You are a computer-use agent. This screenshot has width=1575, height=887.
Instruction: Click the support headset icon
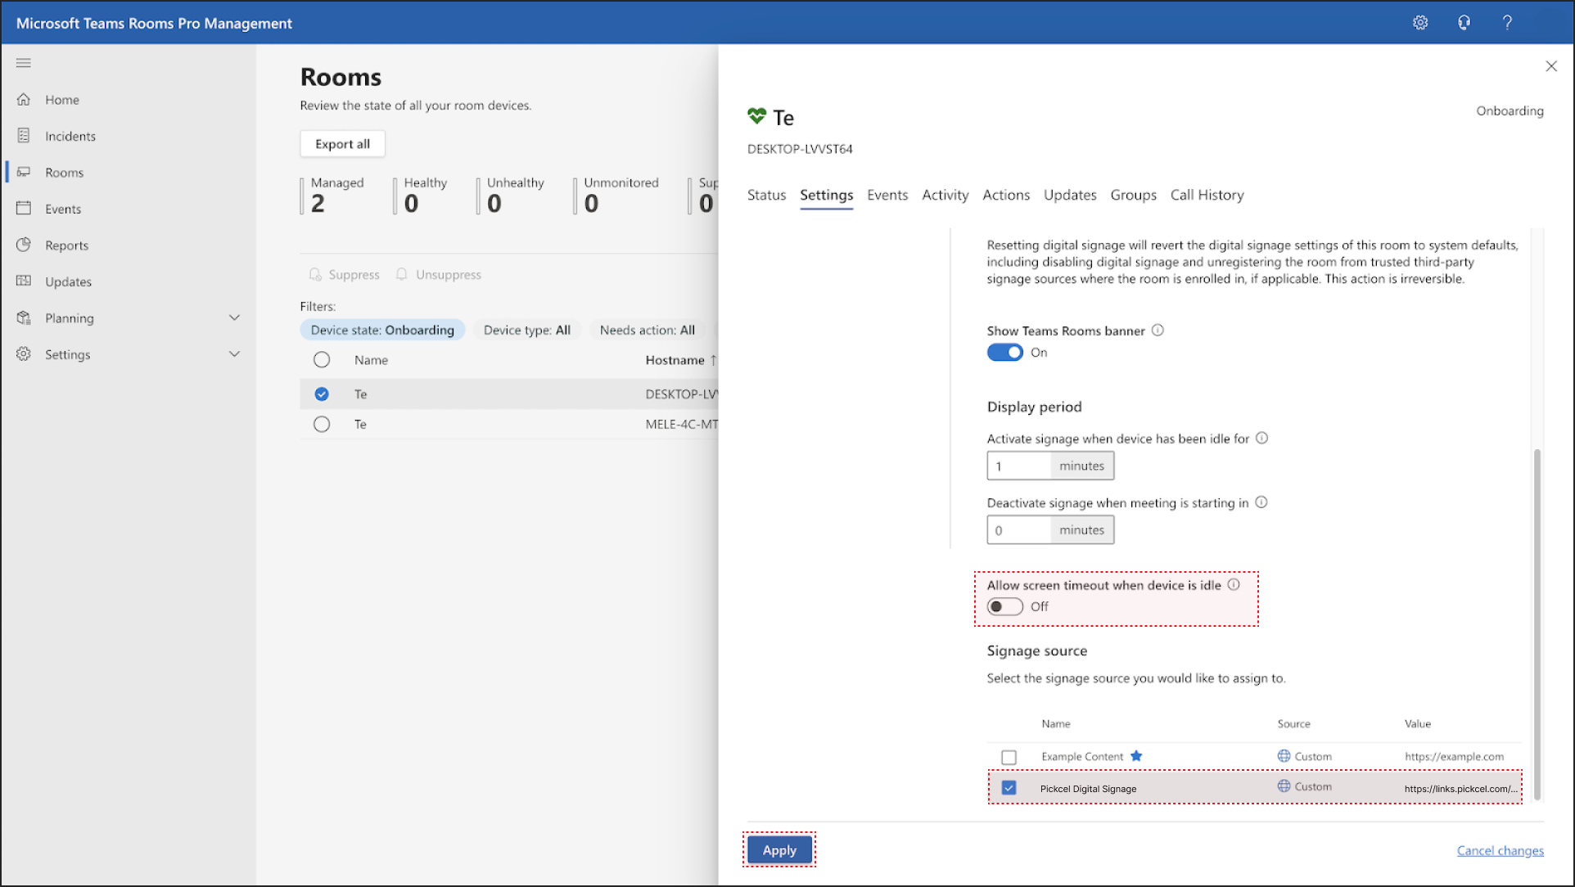tap(1464, 23)
